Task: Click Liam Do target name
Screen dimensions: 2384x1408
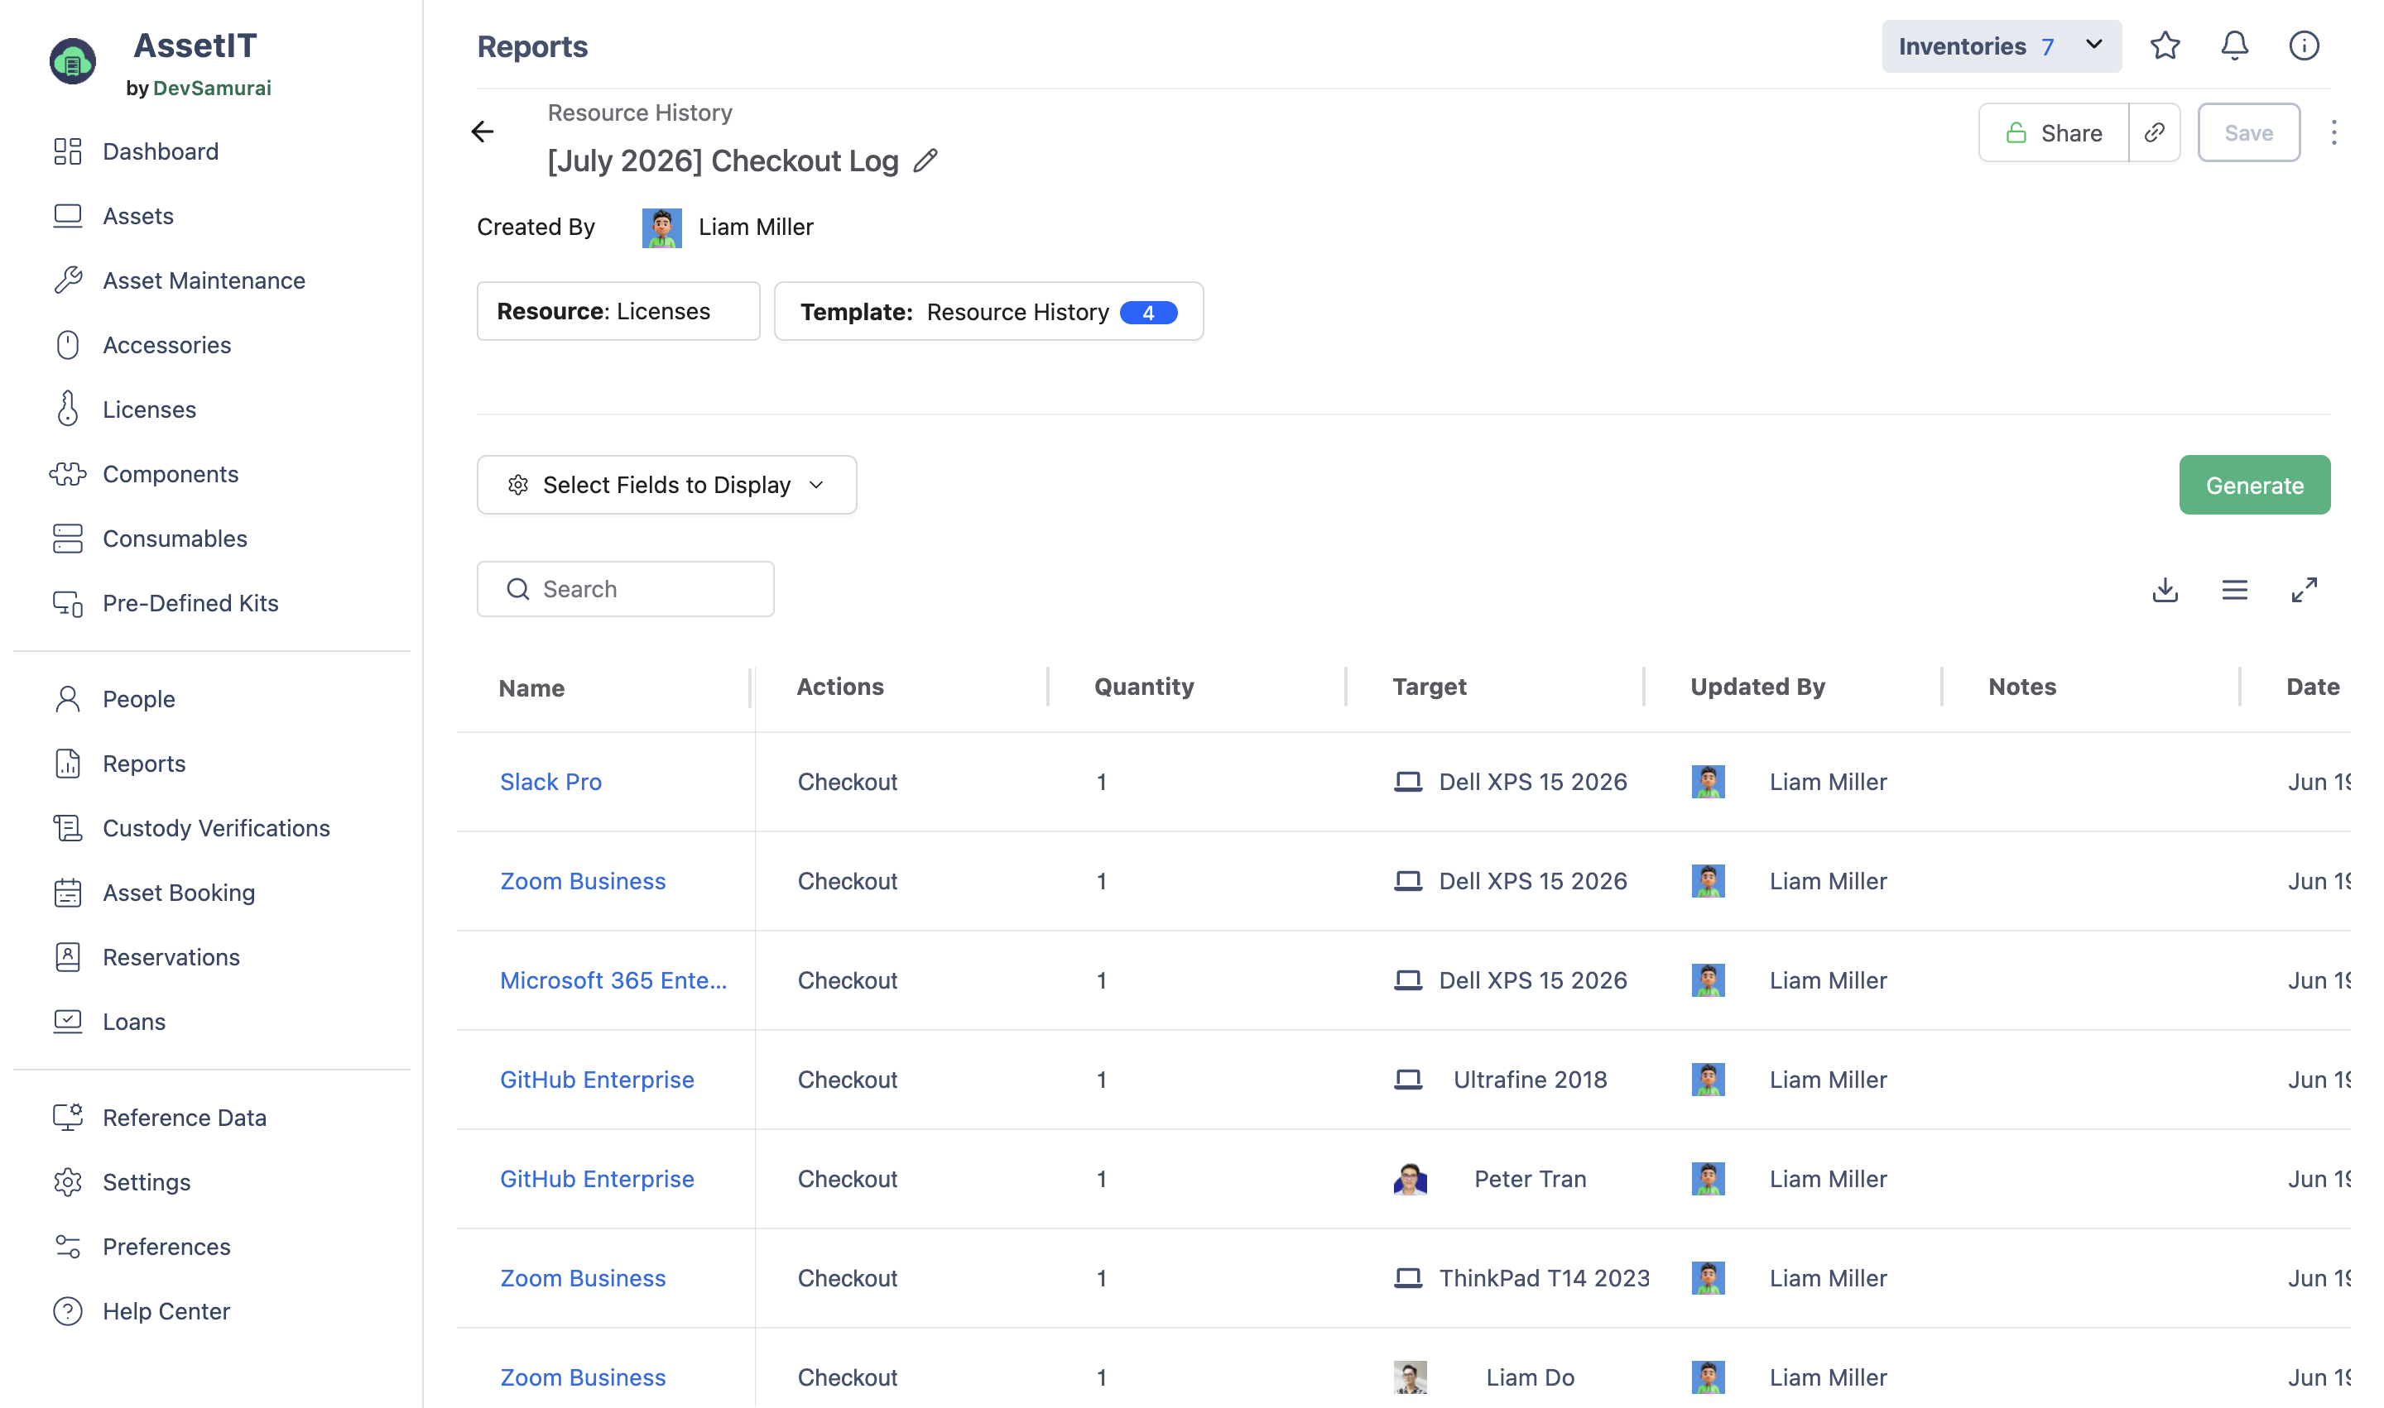Action: (x=1530, y=1377)
